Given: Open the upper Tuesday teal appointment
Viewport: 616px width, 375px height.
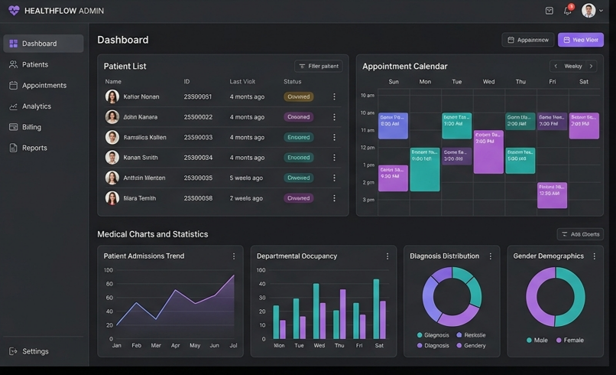Looking at the screenshot, I should click(456, 126).
